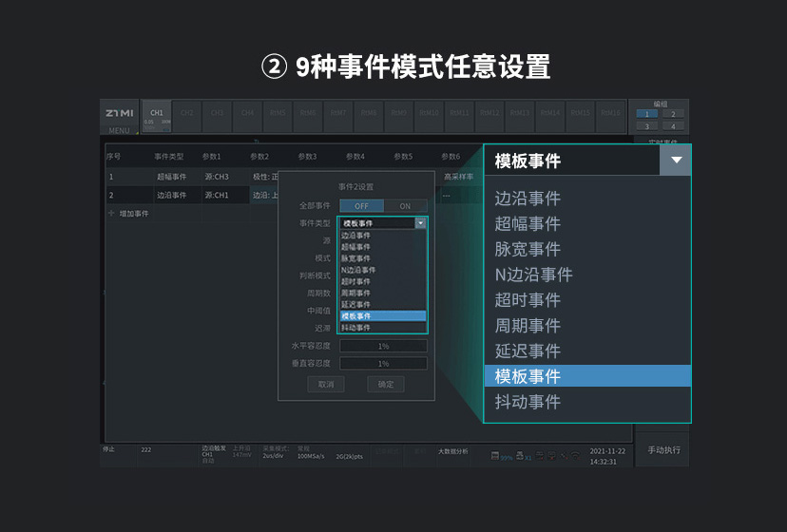
Task: Select N边沿事件 in the enlarged list
Action: pos(533,275)
